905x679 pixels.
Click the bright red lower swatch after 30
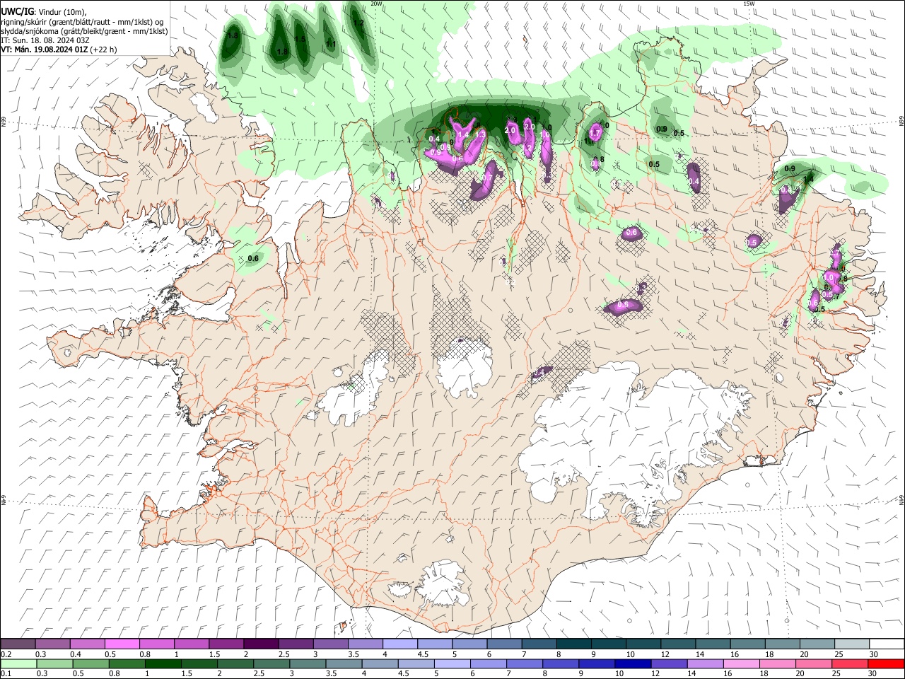(x=886, y=663)
